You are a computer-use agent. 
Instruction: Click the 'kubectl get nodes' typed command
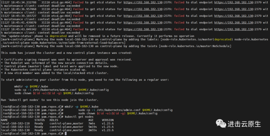click(79, 117)
